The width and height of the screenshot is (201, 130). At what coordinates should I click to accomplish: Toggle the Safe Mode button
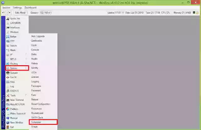[x=20, y=13]
